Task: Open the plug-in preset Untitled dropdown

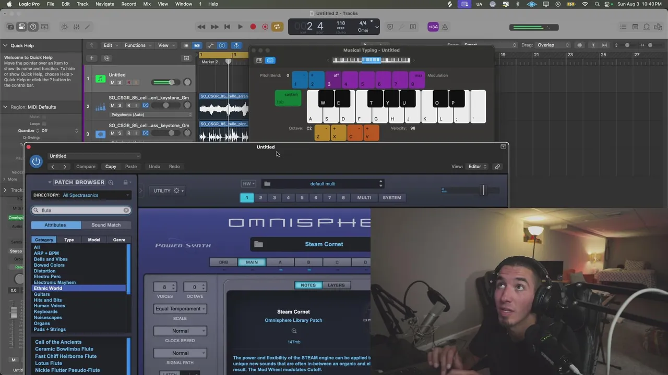Action: [x=94, y=156]
